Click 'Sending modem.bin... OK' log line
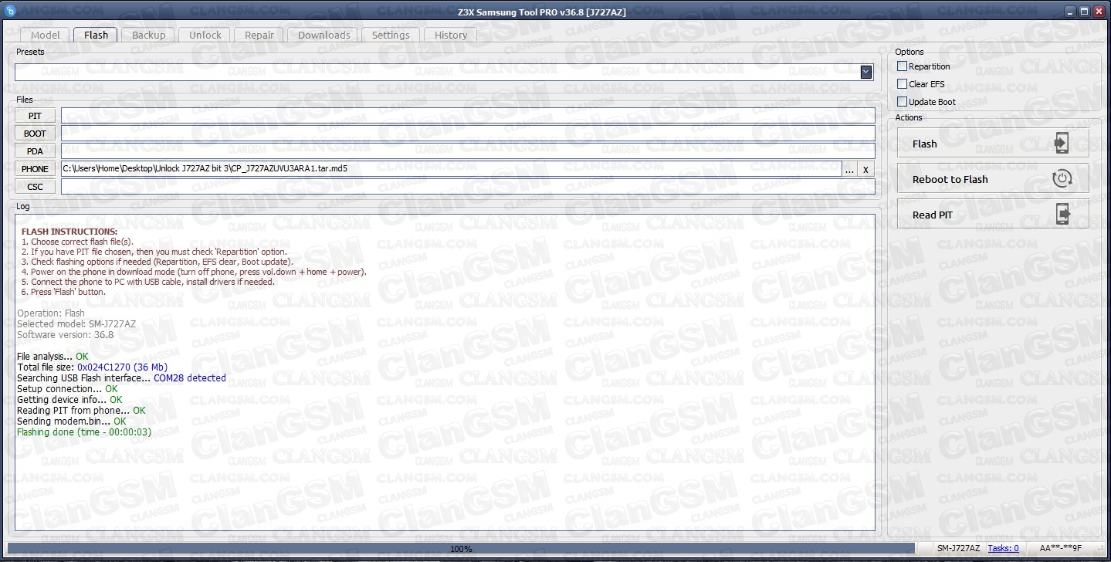 (71, 421)
